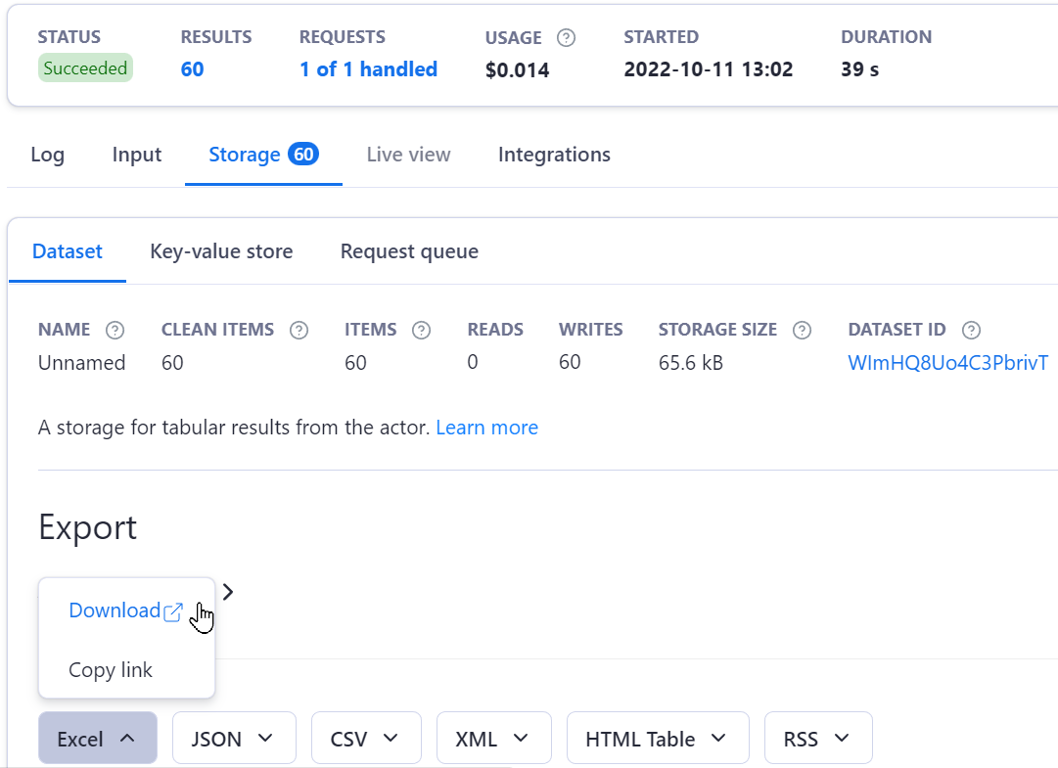1058x768 pixels.
Task: Open the XML export format dropdown
Action: pyautogui.click(x=493, y=738)
